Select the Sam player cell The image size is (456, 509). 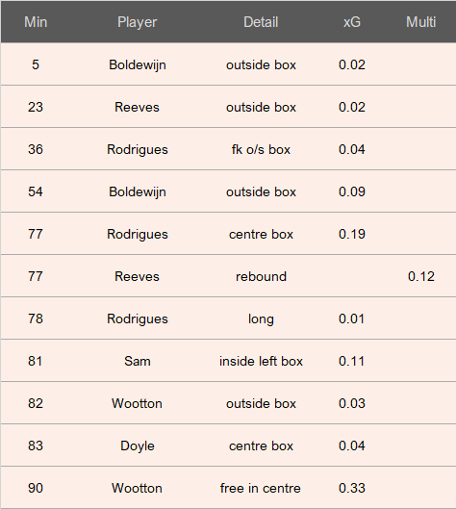coord(138,361)
